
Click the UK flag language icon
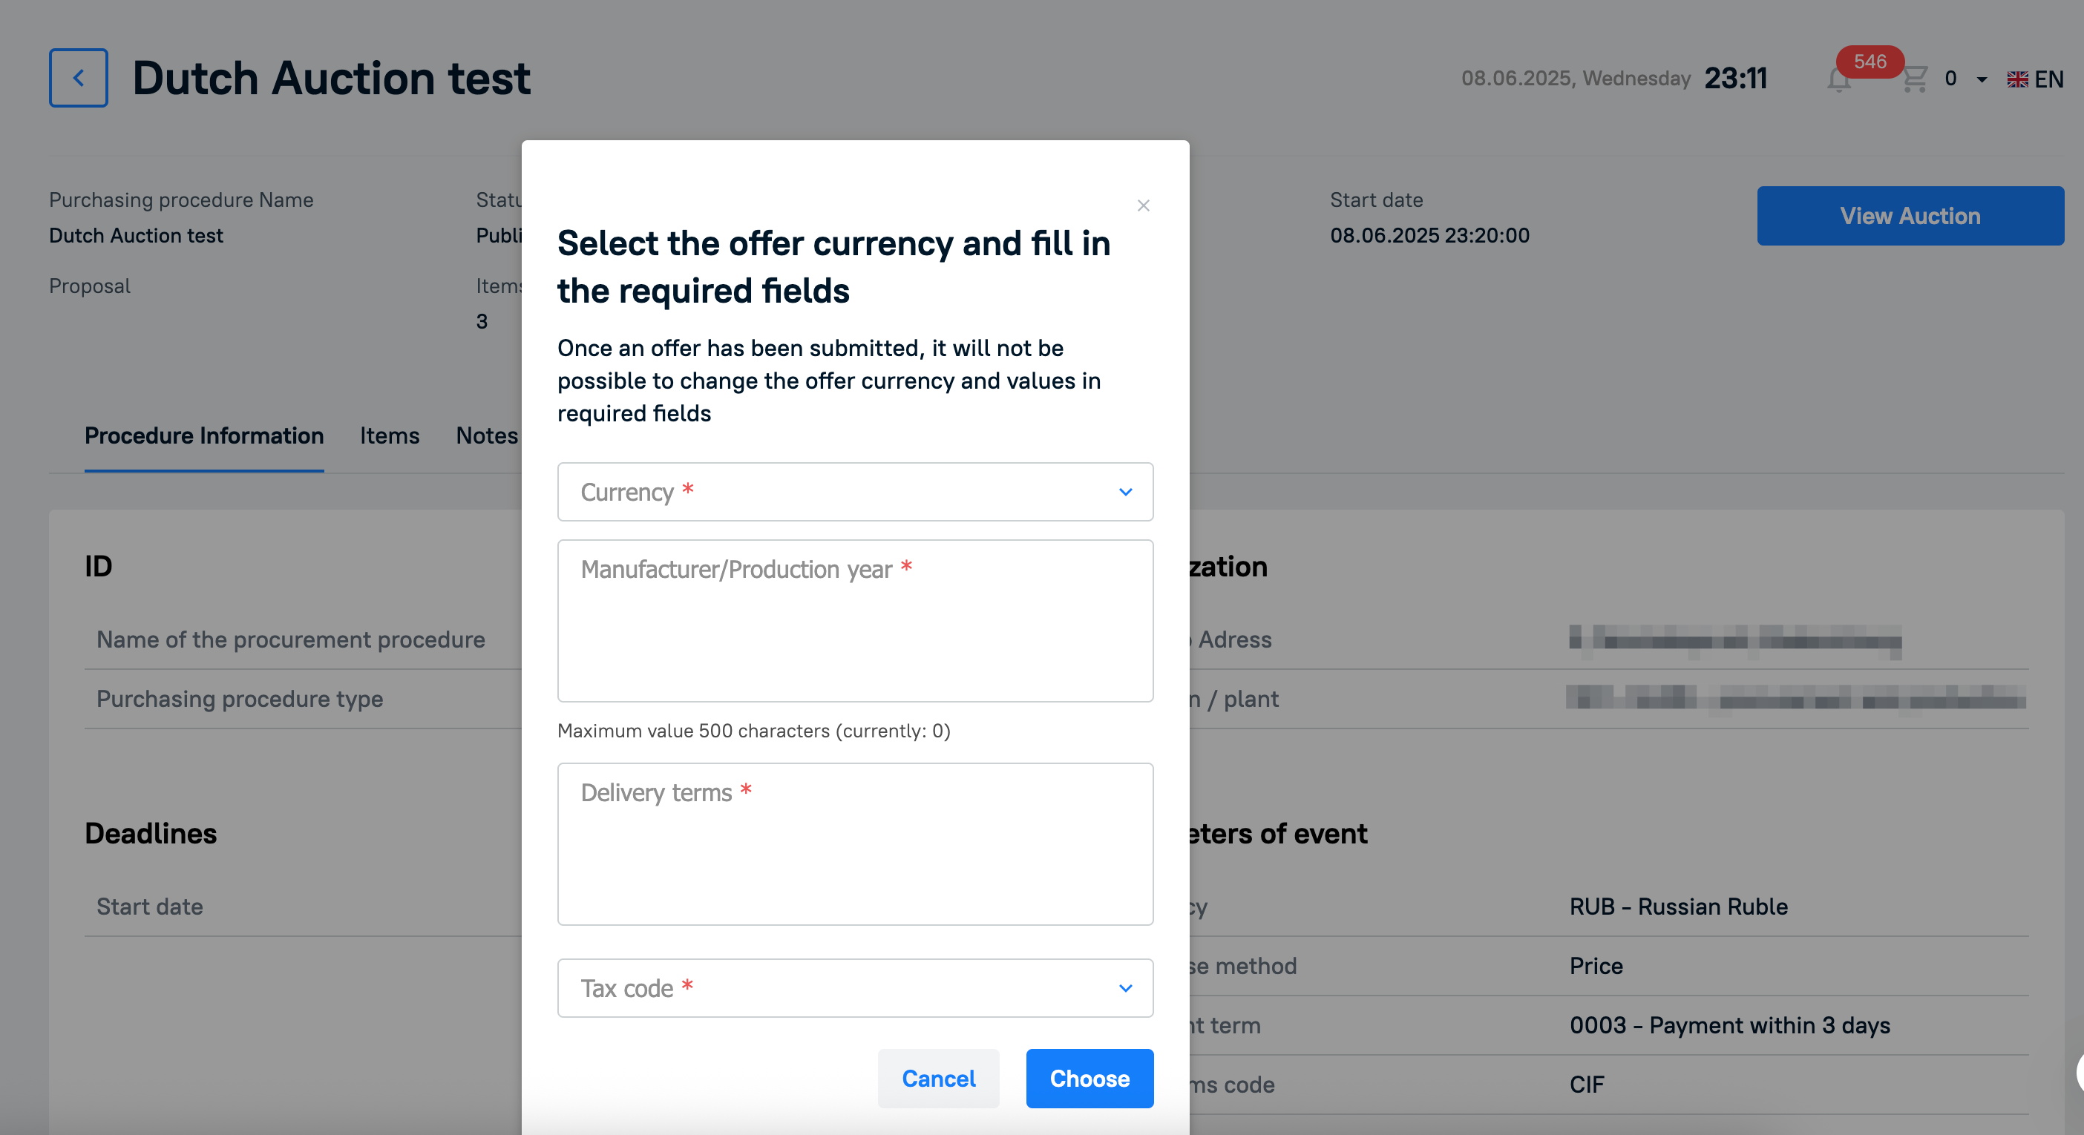[x=2018, y=79]
